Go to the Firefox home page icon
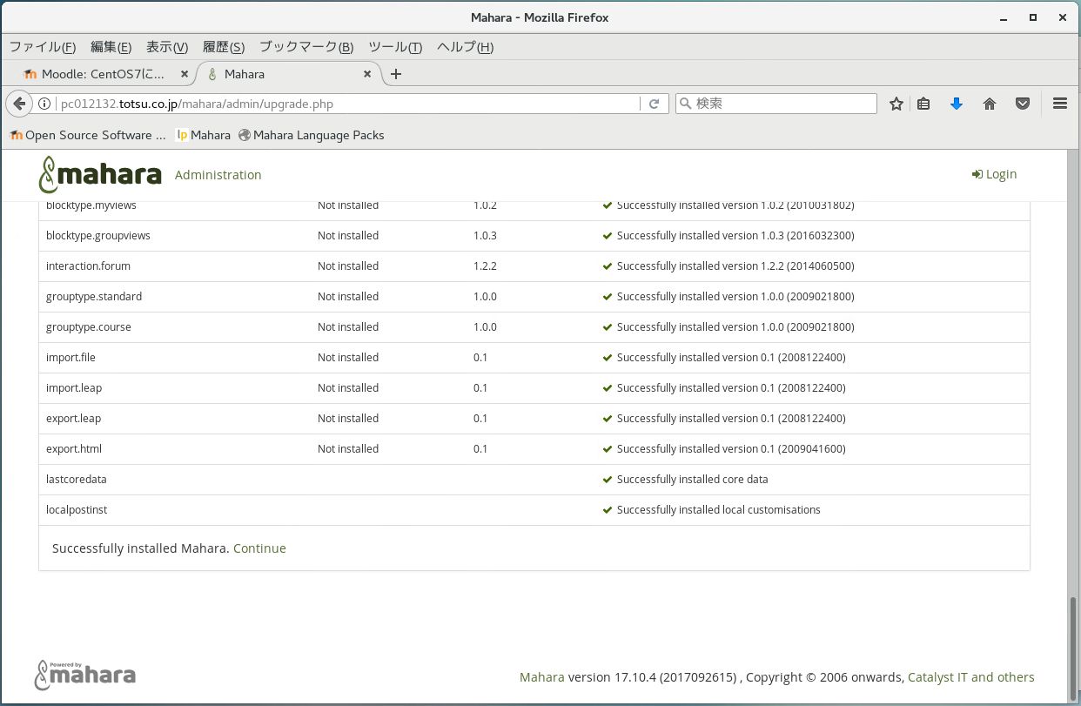The width and height of the screenshot is (1081, 706). pyautogui.click(x=990, y=104)
